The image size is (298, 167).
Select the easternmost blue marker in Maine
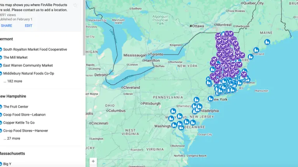(x=267, y=42)
